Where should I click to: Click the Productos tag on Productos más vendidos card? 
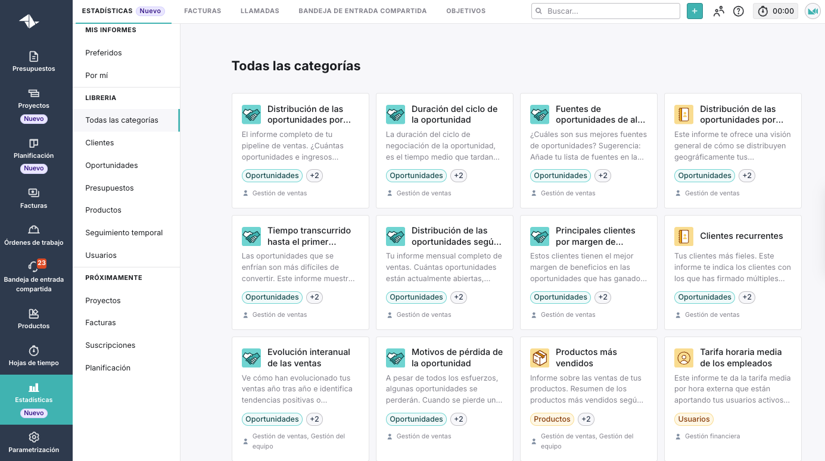point(552,419)
